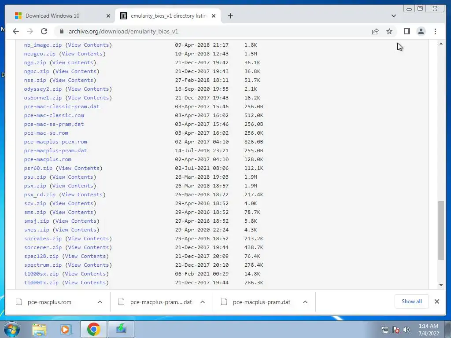This screenshot has height=338, width=451.
Task: View Contents of spectrum.zip
Action: [89, 265]
